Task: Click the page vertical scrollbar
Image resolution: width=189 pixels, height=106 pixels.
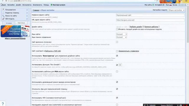Action: (188, 24)
